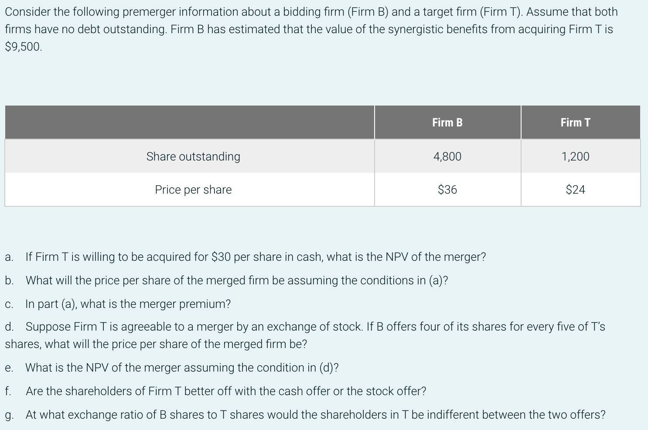The height and width of the screenshot is (430, 648).
Task: Click the empty header cell above row labels
Action: pyautogui.click(x=190, y=123)
